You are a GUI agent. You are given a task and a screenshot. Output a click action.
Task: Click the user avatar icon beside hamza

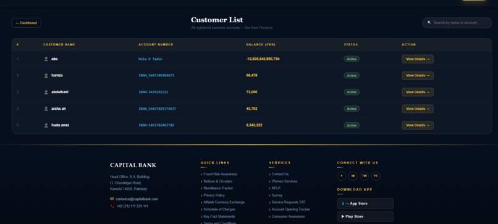click(46, 75)
